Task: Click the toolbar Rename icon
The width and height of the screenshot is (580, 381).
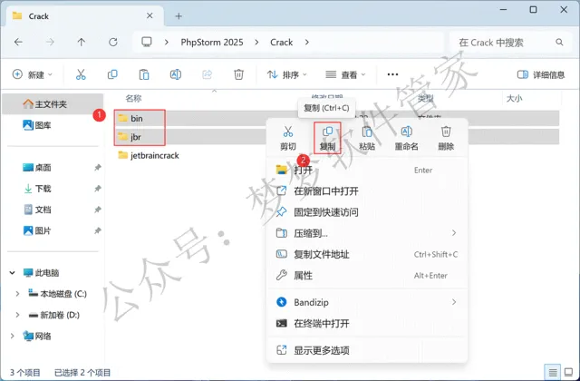Action: pos(176,74)
